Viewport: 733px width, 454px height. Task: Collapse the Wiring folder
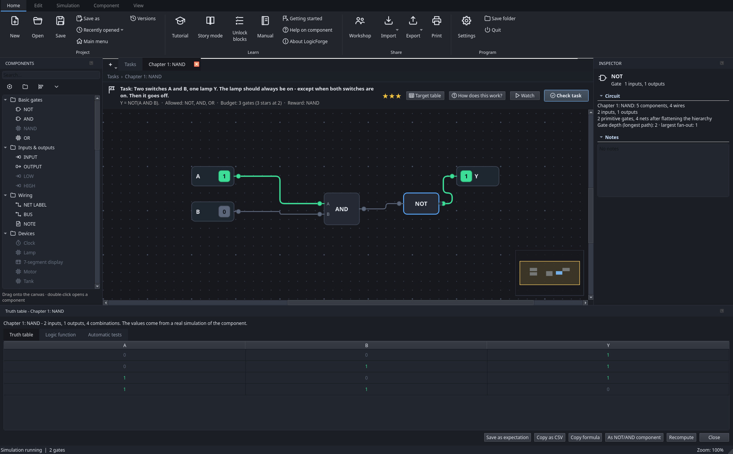(x=5, y=195)
